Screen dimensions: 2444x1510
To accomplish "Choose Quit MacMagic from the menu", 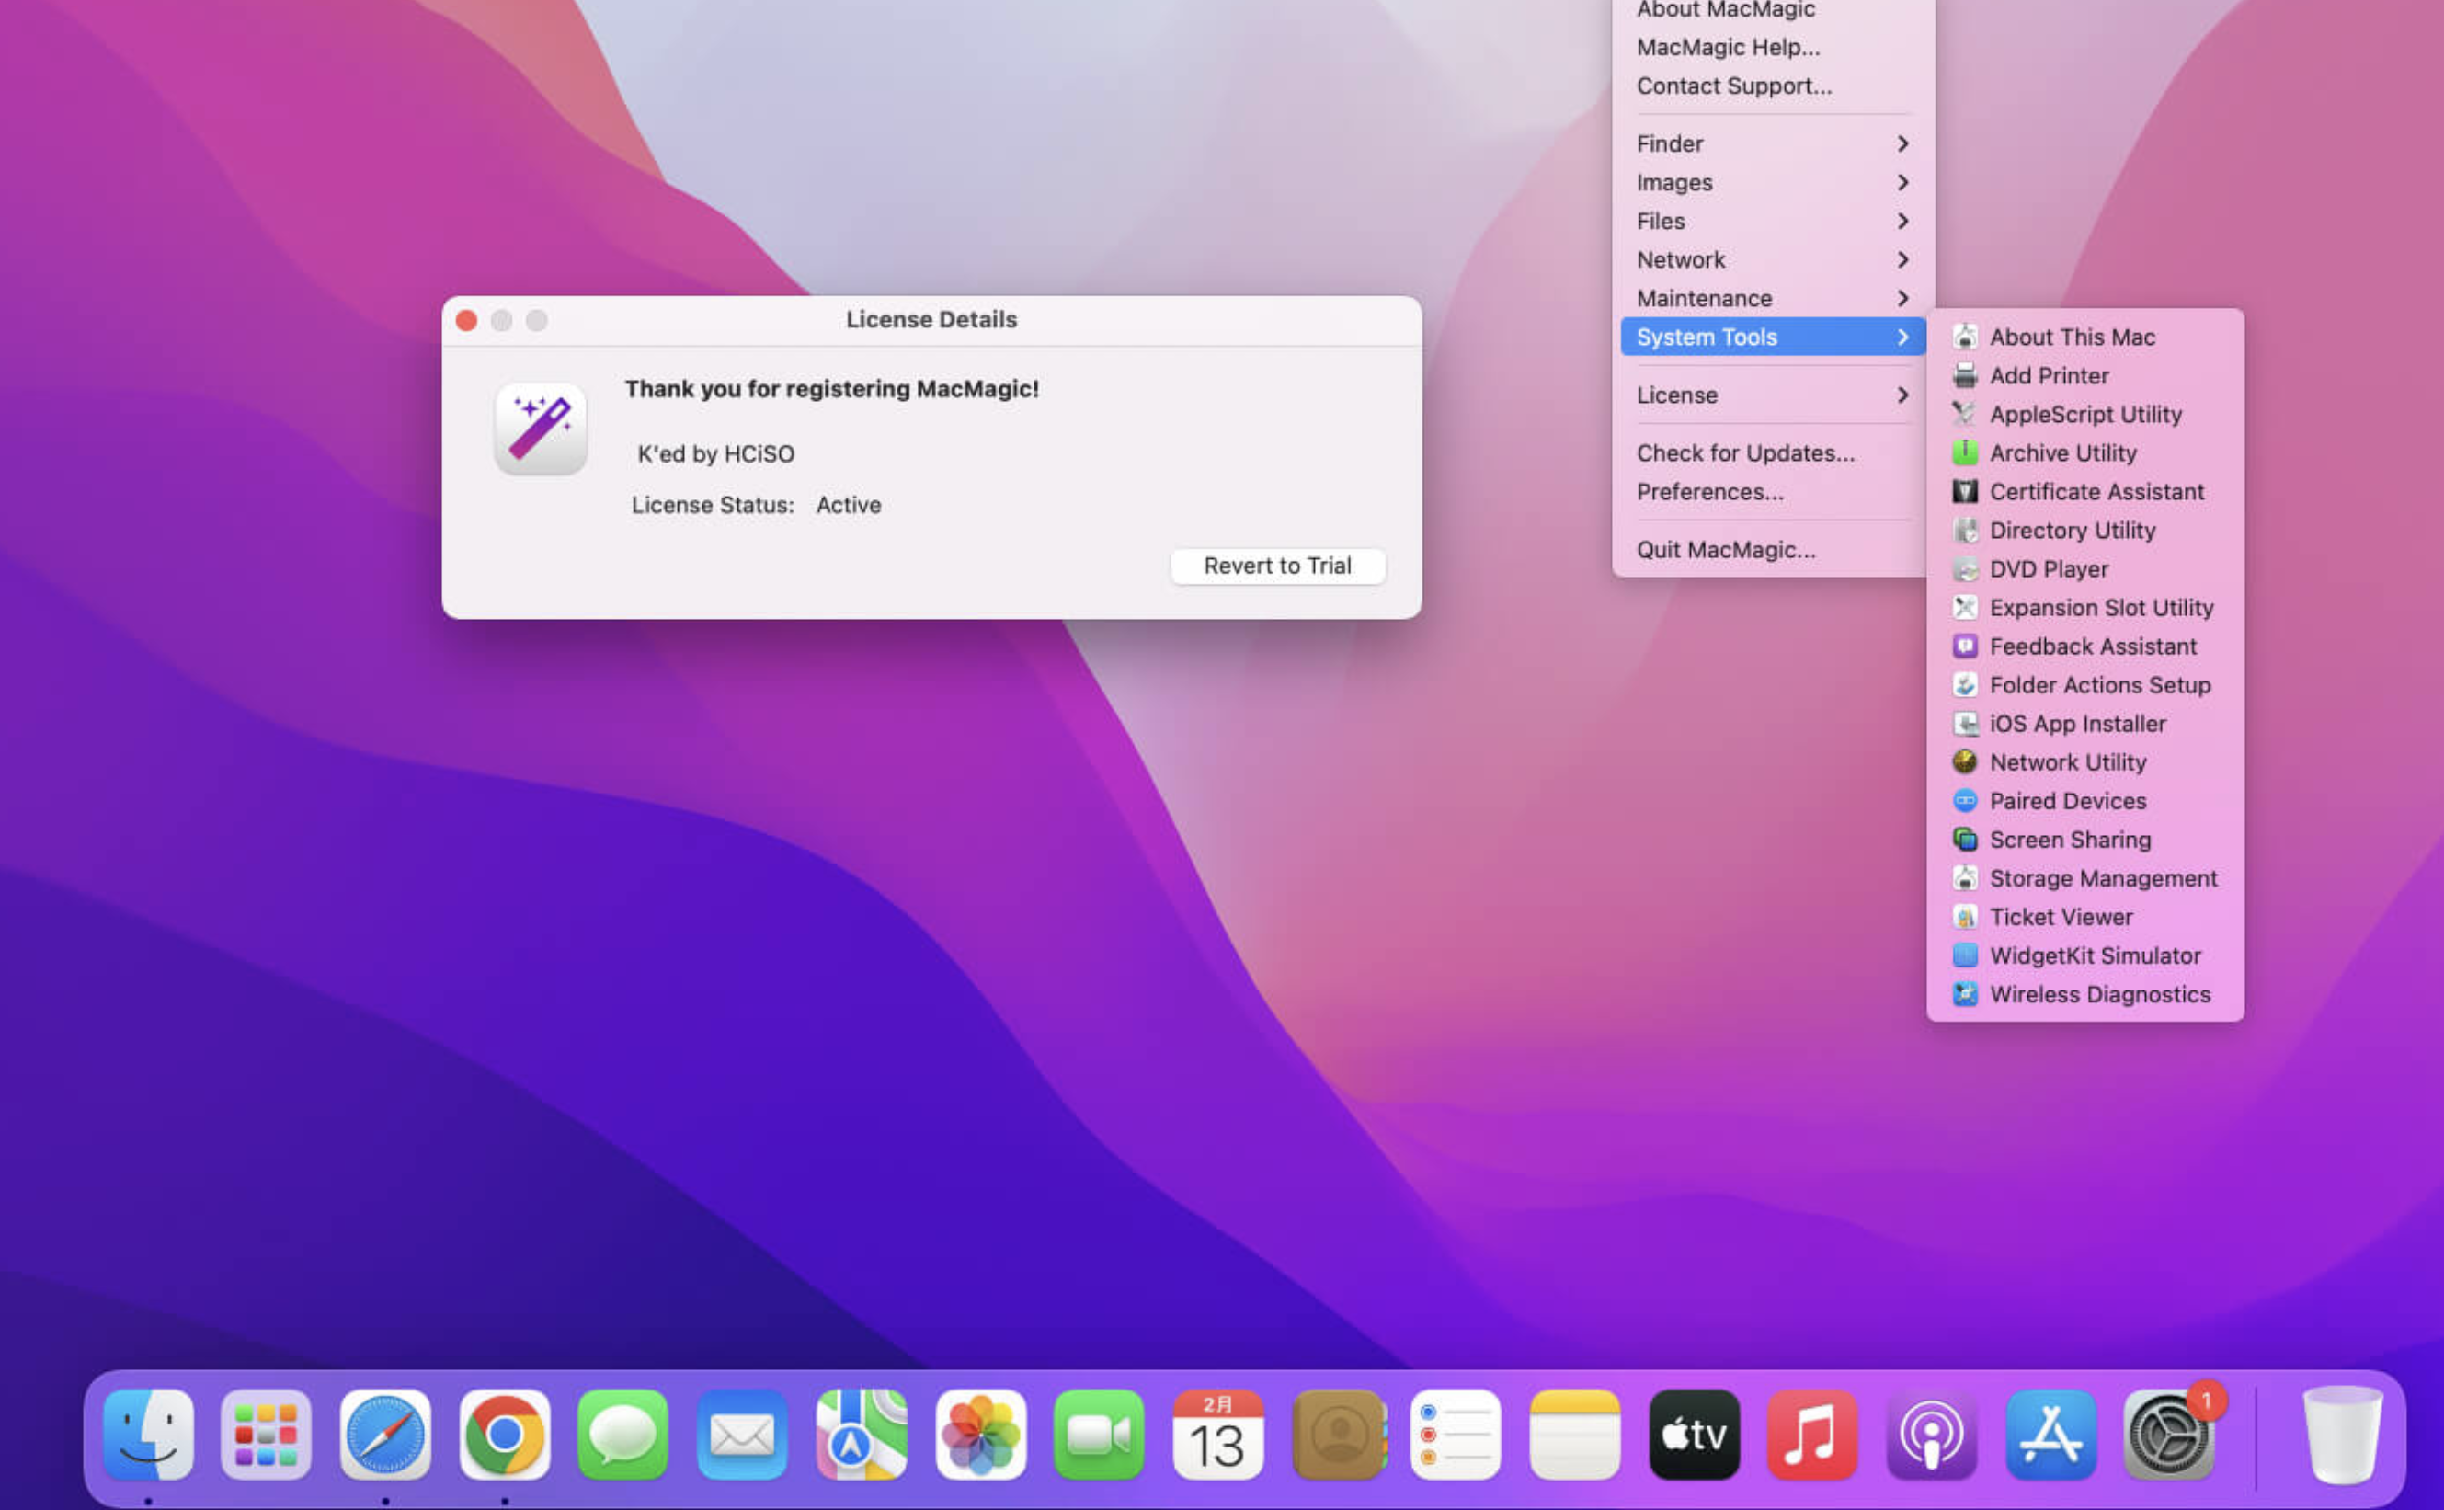I will coord(1726,549).
